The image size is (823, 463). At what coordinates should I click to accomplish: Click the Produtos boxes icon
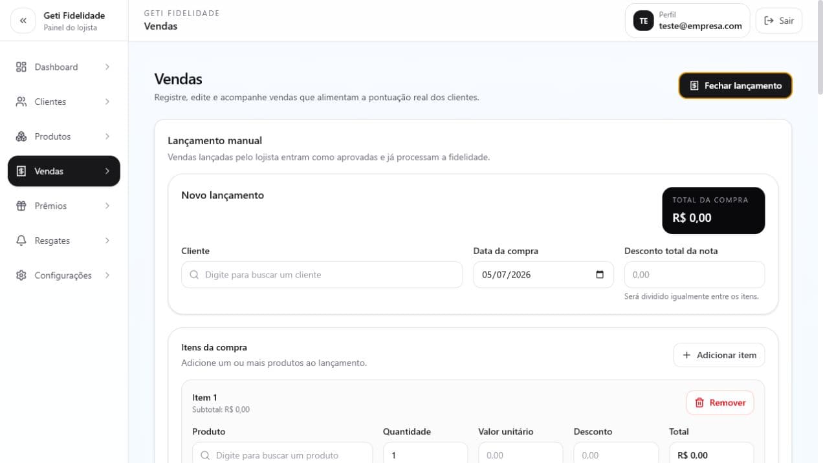pyautogui.click(x=21, y=136)
